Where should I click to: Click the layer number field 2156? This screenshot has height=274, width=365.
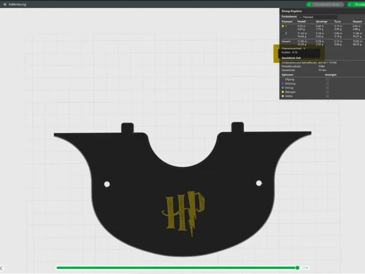305,268
